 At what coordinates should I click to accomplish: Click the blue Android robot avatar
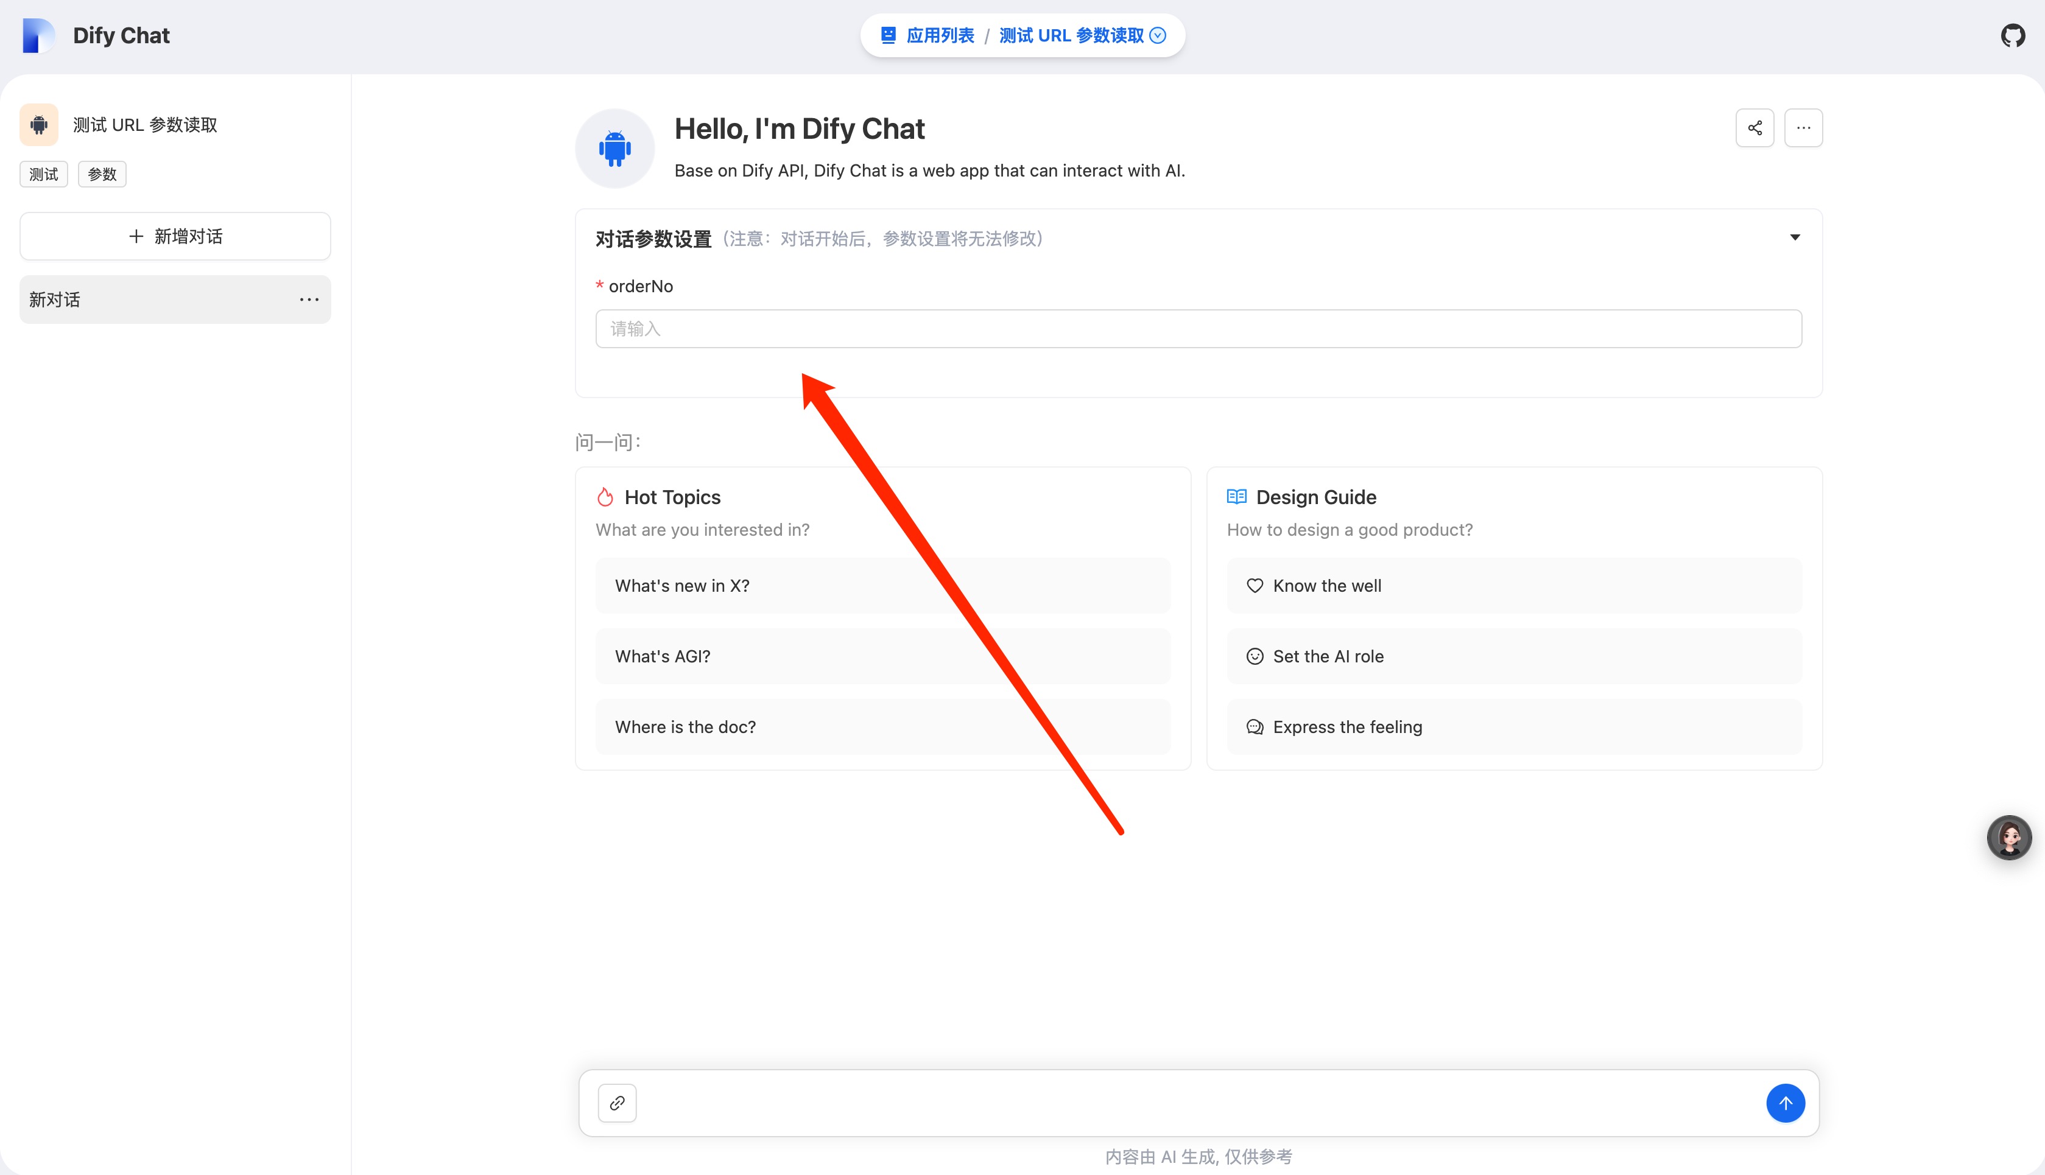pyautogui.click(x=614, y=149)
